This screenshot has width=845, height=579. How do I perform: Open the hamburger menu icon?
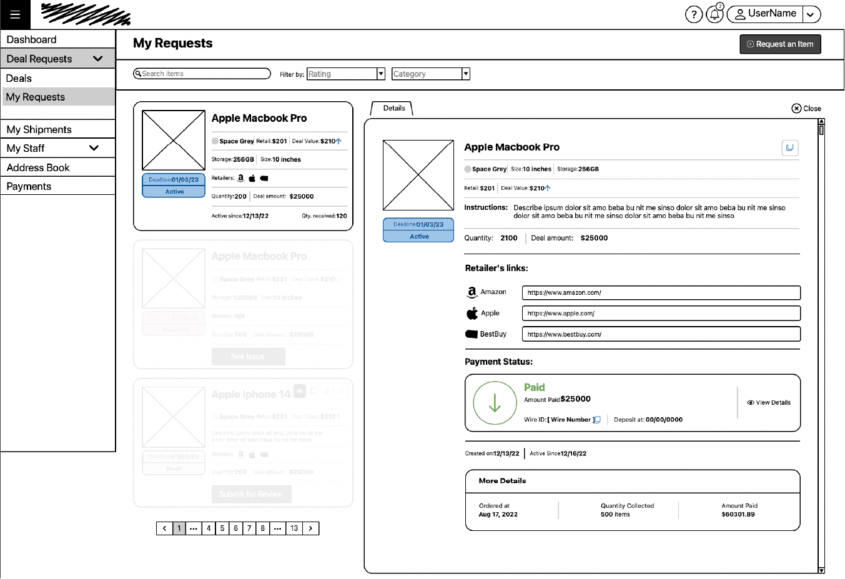tap(15, 14)
